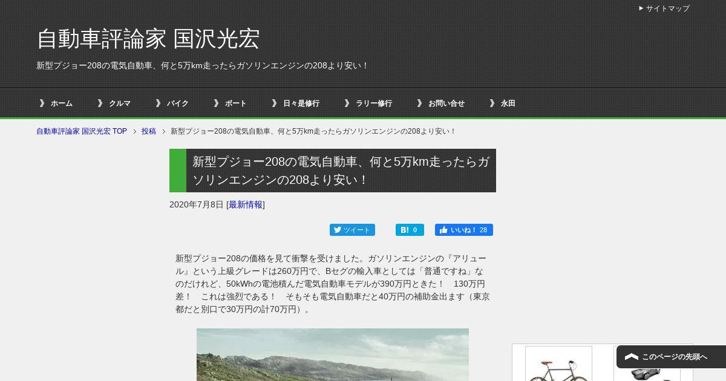Open the サイトマップ link
The image size is (726, 381).
coord(667,8)
